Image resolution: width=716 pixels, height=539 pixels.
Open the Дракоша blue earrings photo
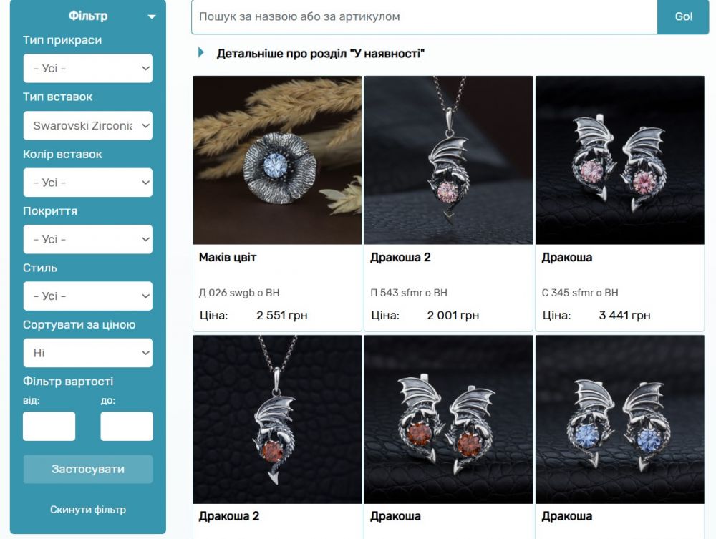619,419
